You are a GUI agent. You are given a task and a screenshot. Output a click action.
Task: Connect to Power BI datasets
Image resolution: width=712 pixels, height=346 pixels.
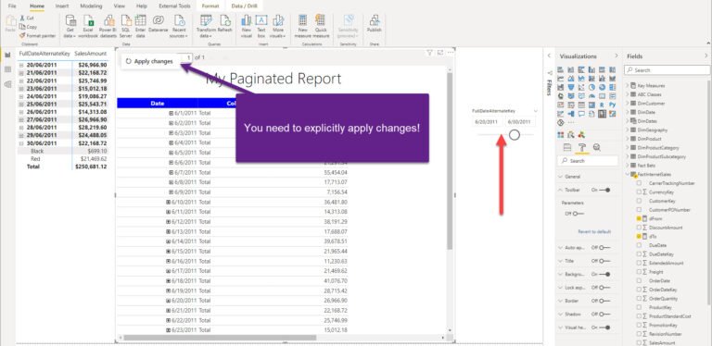point(108,26)
